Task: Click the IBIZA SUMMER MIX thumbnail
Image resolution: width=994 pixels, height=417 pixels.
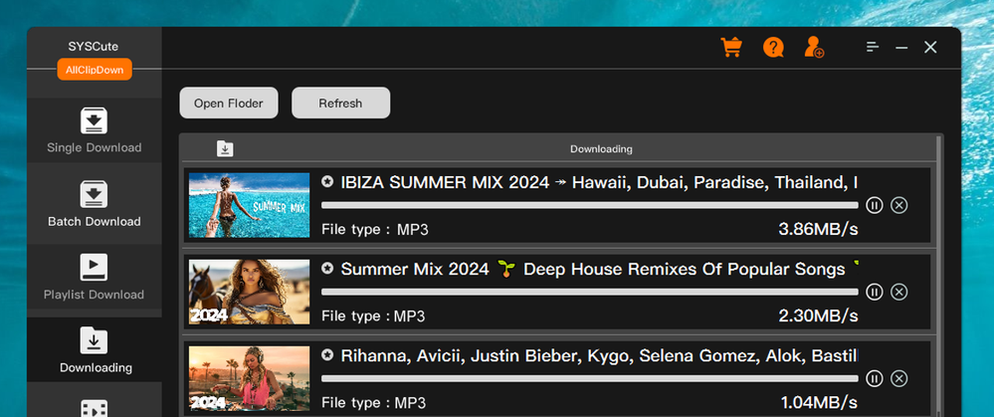Action: pos(249,205)
